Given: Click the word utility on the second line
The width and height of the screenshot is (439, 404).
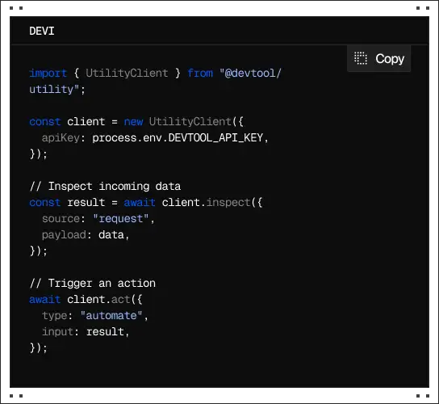Looking at the screenshot, I should [x=52, y=90].
